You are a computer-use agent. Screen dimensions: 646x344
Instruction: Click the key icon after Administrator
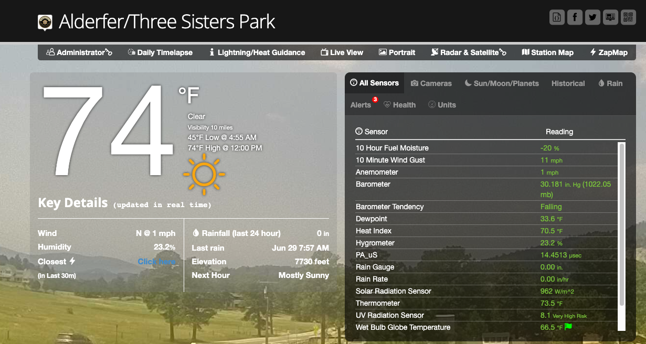point(109,52)
